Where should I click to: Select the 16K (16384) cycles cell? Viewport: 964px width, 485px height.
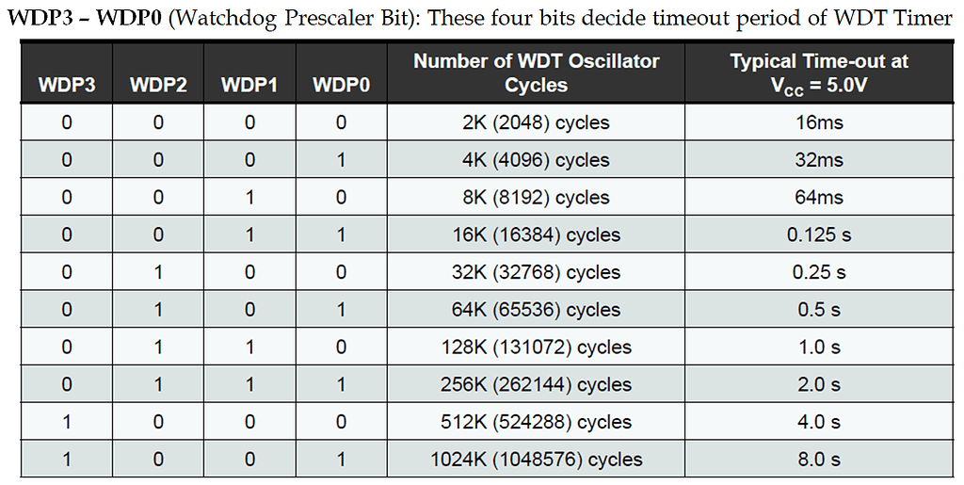537,234
